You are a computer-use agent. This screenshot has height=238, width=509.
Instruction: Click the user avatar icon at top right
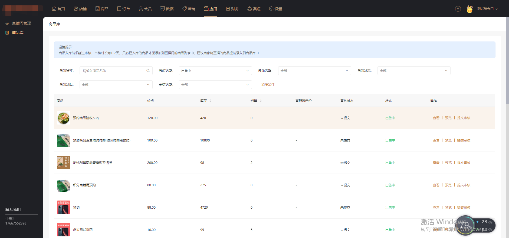(469, 9)
